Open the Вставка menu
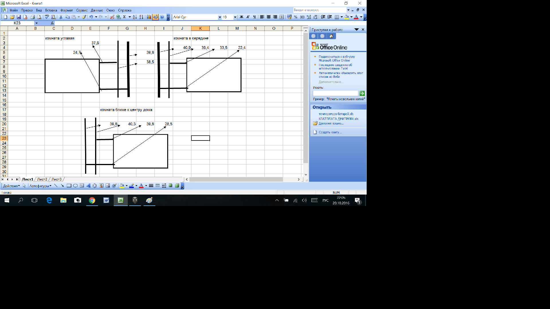Viewport: 550px width, 309px height. coord(51,10)
